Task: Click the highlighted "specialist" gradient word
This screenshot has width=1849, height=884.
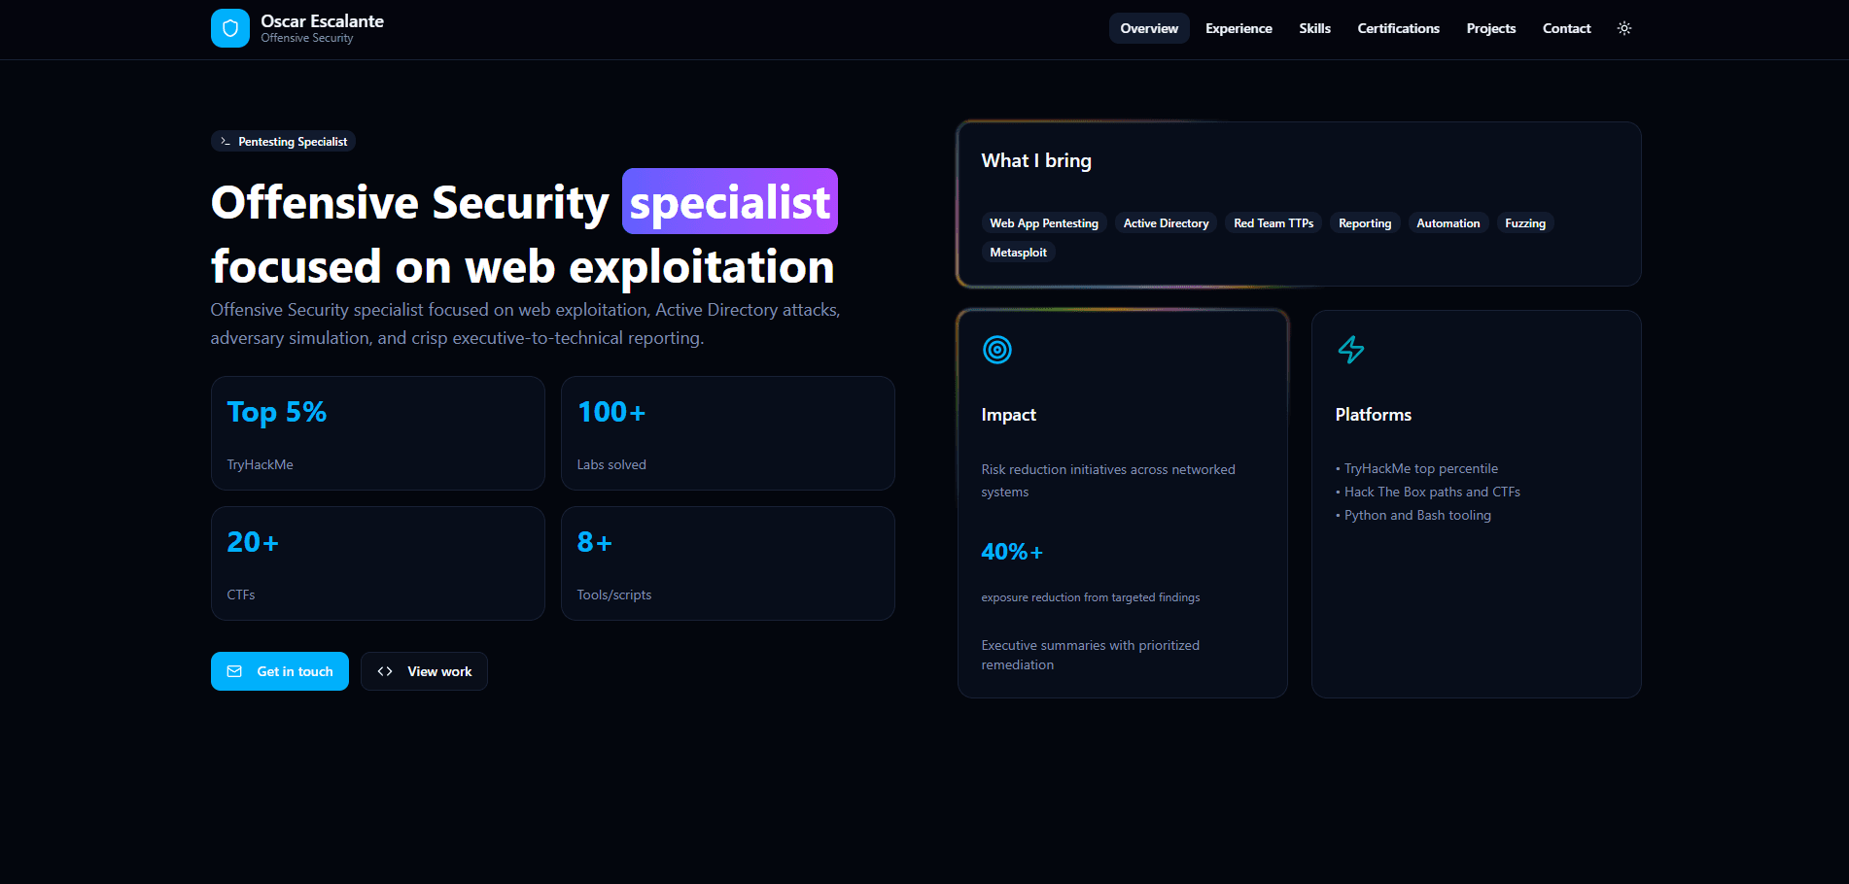Action: pyautogui.click(x=729, y=202)
